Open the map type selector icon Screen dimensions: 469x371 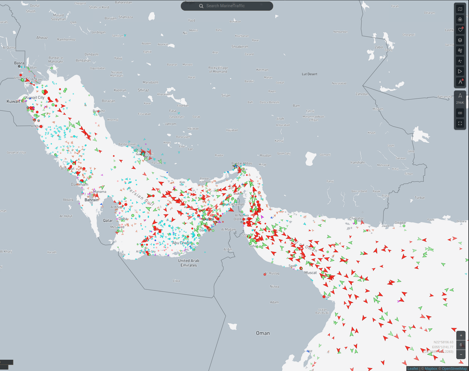click(460, 9)
